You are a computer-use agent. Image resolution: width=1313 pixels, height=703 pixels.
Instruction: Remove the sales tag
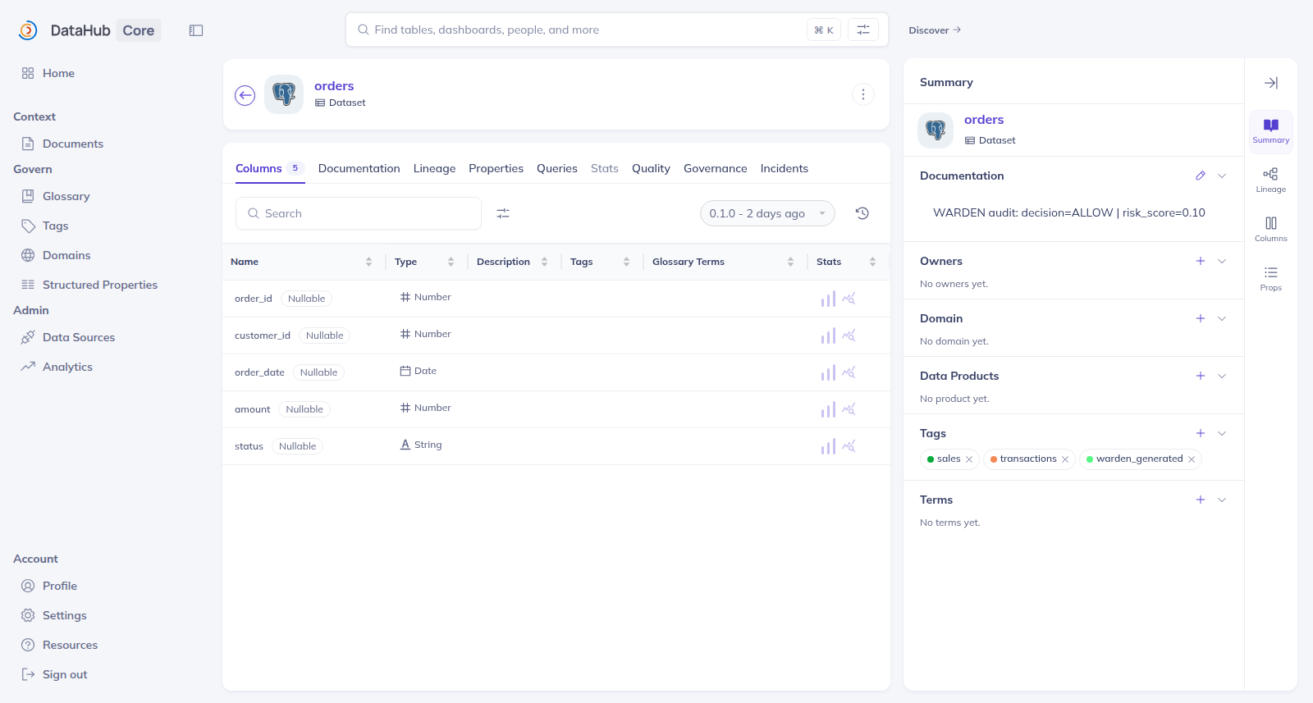pyautogui.click(x=969, y=459)
